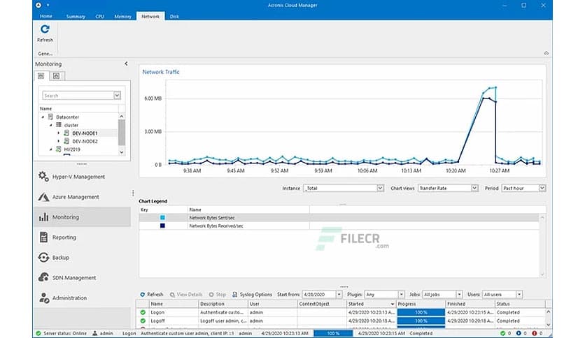Click the cluster icon in the tree

59,125
